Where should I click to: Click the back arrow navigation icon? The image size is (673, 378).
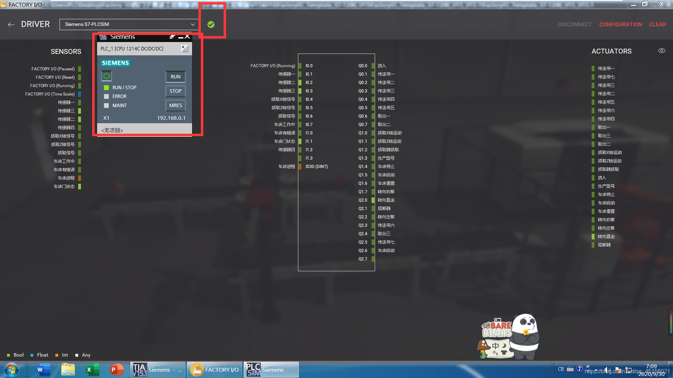[11, 24]
